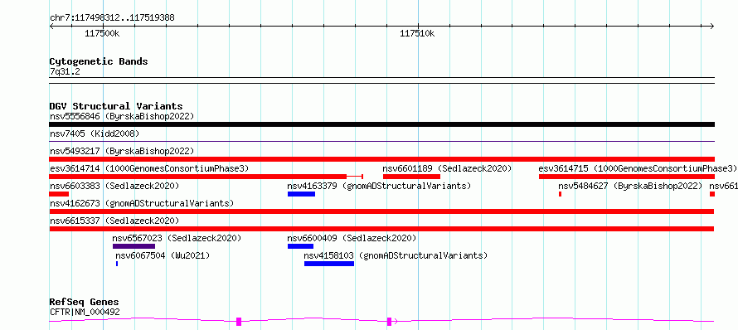
Task: Click the DGV Structural Variants track title
Action: coord(116,106)
